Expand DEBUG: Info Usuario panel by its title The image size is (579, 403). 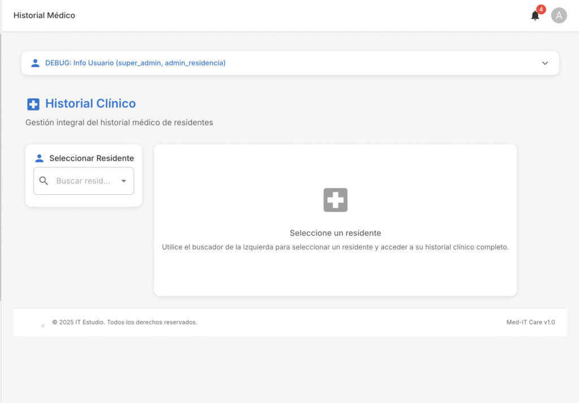point(135,63)
